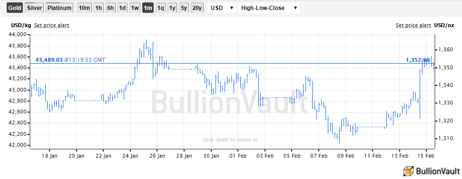
Task: Click the 1,360 right-axis value
Action: [x=445, y=50]
